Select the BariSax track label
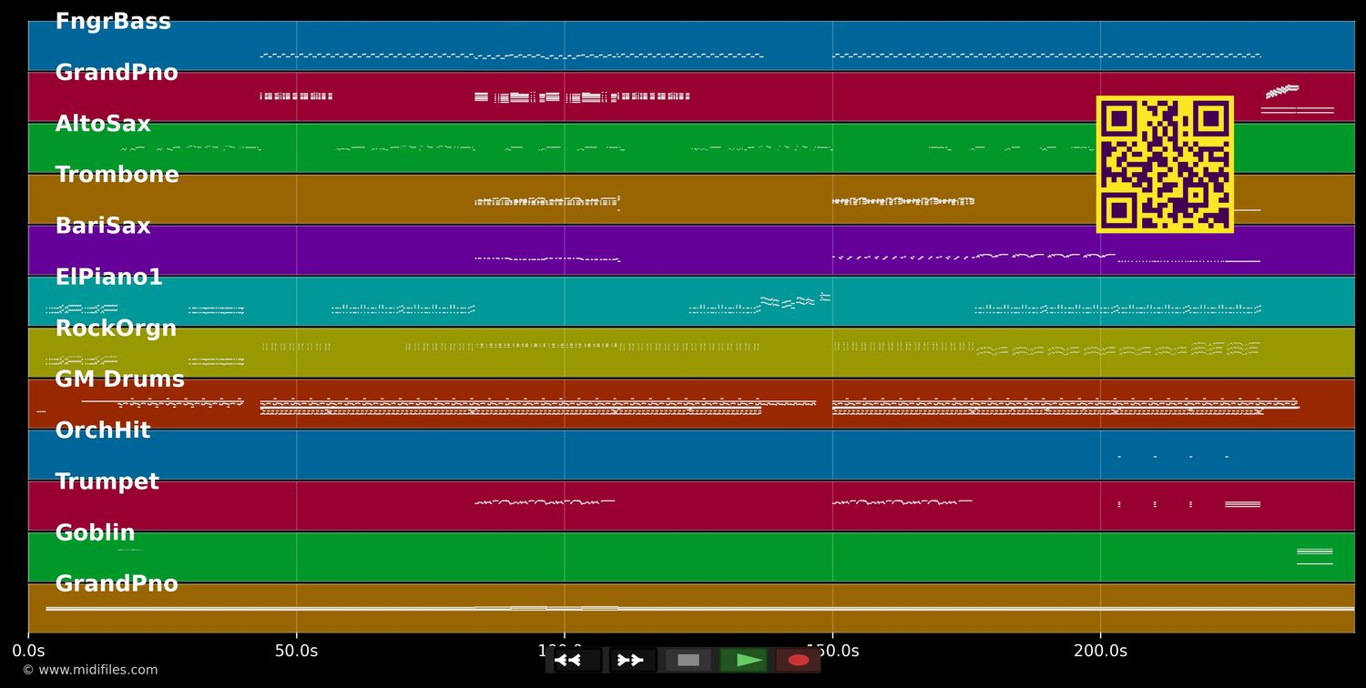Viewport: 1366px width, 688px height. (x=103, y=227)
